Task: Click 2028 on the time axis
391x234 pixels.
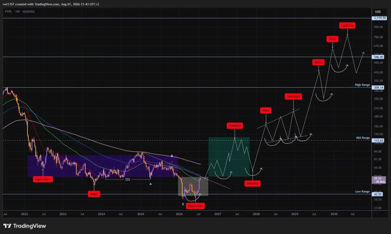Action: pyautogui.click(x=256, y=214)
